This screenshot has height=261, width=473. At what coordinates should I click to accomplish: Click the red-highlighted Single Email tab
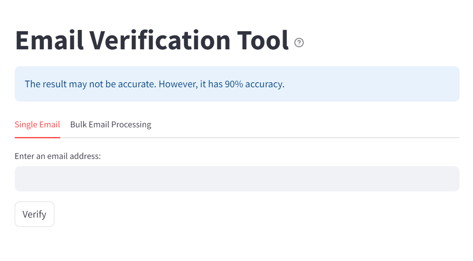point(37,124)
